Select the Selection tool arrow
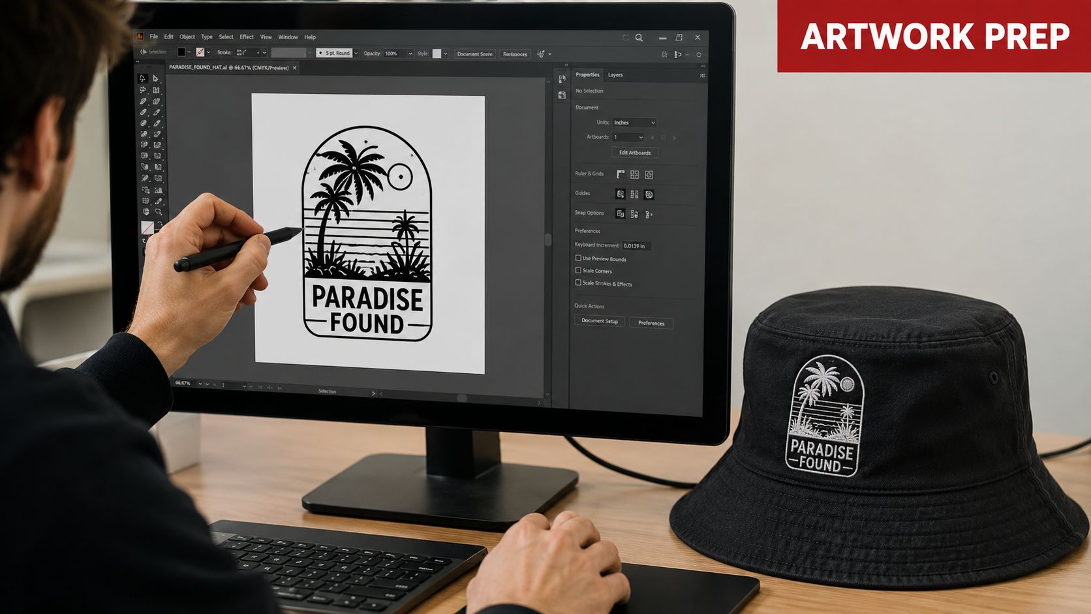This screenshot has height=614, width=1091. pos(142,78)
